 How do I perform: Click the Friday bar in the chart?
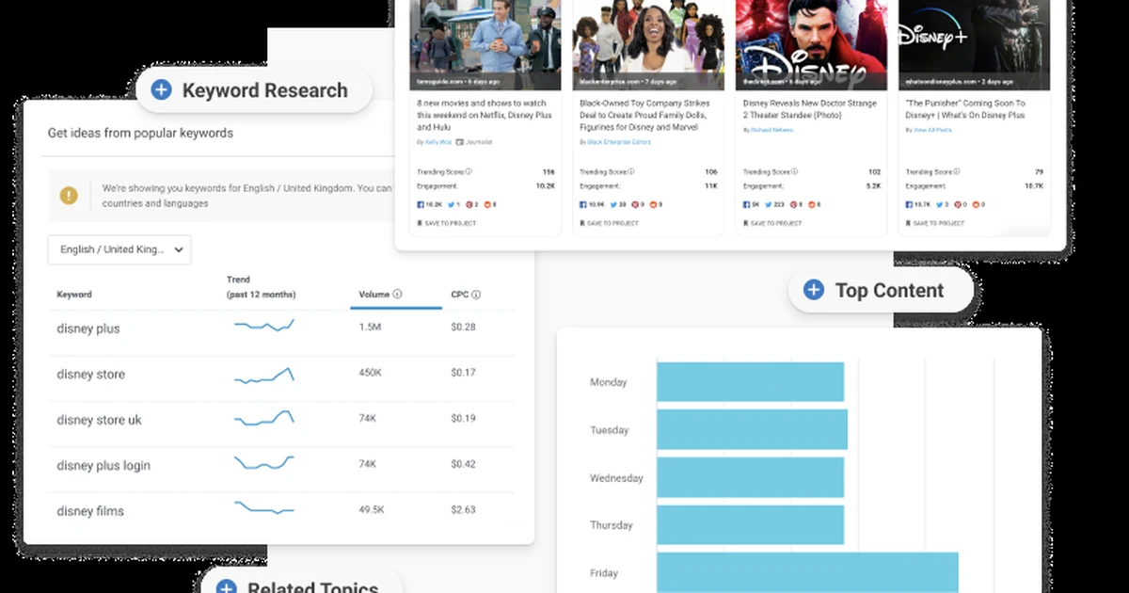point(807,572)
